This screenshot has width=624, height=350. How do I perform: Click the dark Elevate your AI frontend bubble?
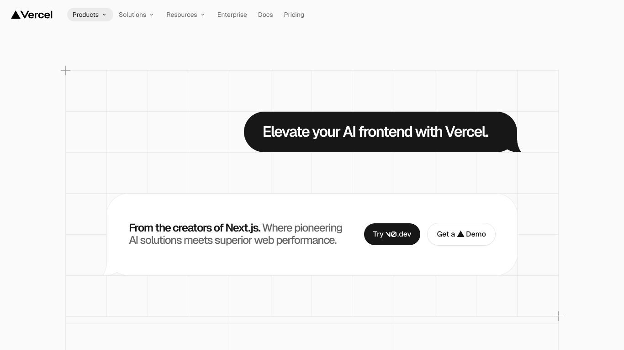(x=381, y=132)
